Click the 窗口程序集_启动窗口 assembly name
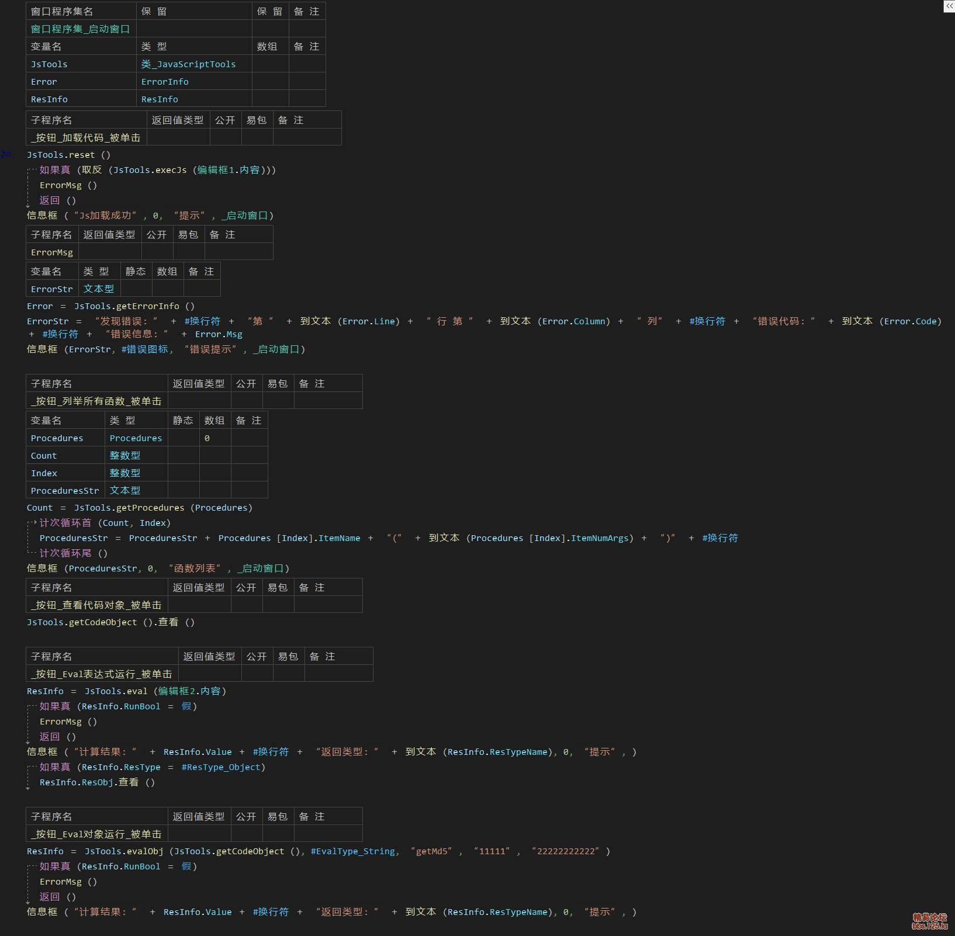This screenshot has width=955, height=936. point(80,29)
